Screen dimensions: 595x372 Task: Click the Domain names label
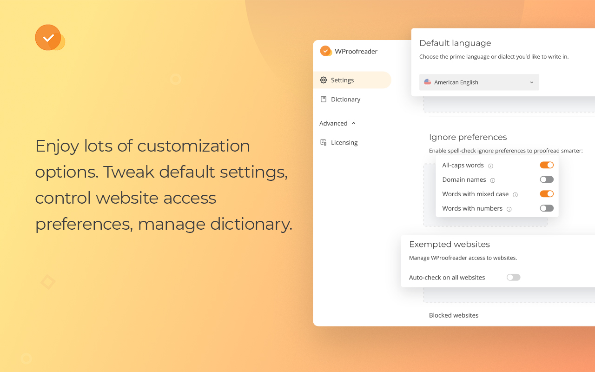pyautogui.click(x=464, y=179)
